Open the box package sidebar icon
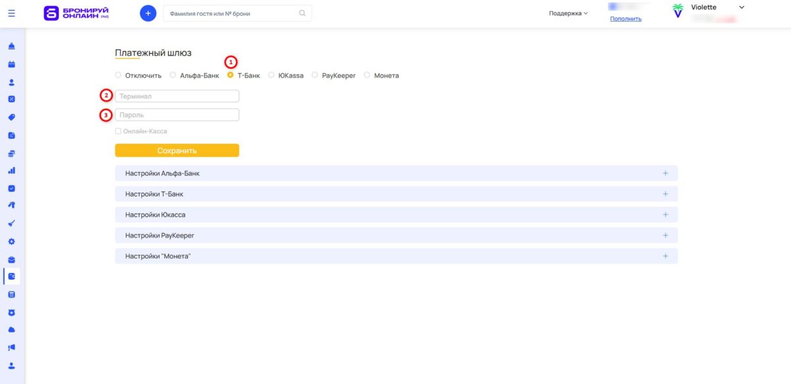 click(11, 259)
